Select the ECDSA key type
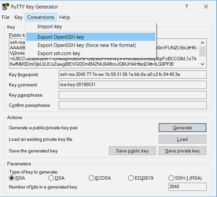Screen dimensions: 217x197 pos(91,178)
